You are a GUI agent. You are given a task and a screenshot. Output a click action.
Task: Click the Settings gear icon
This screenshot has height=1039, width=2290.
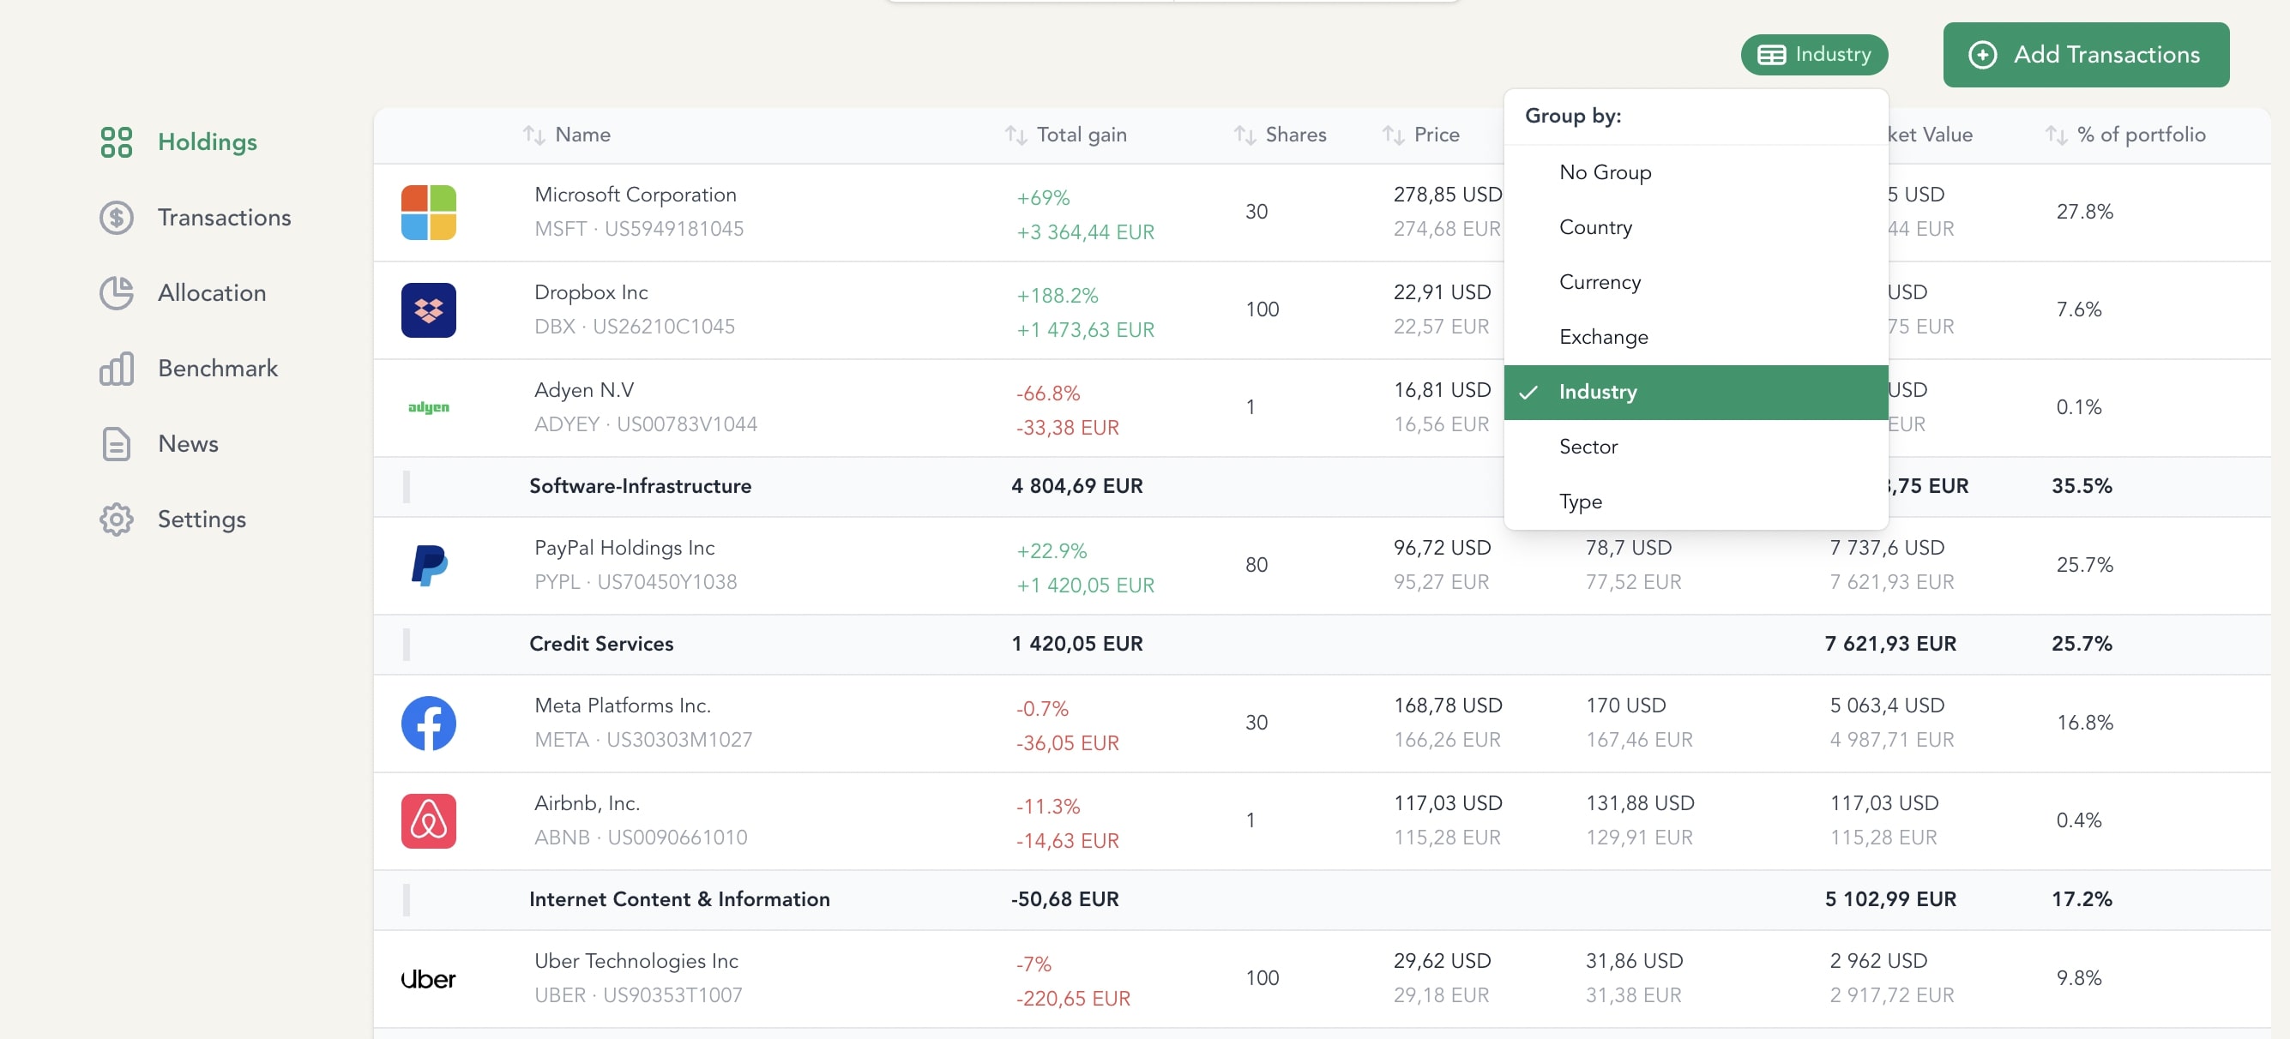tap(117, 520)
